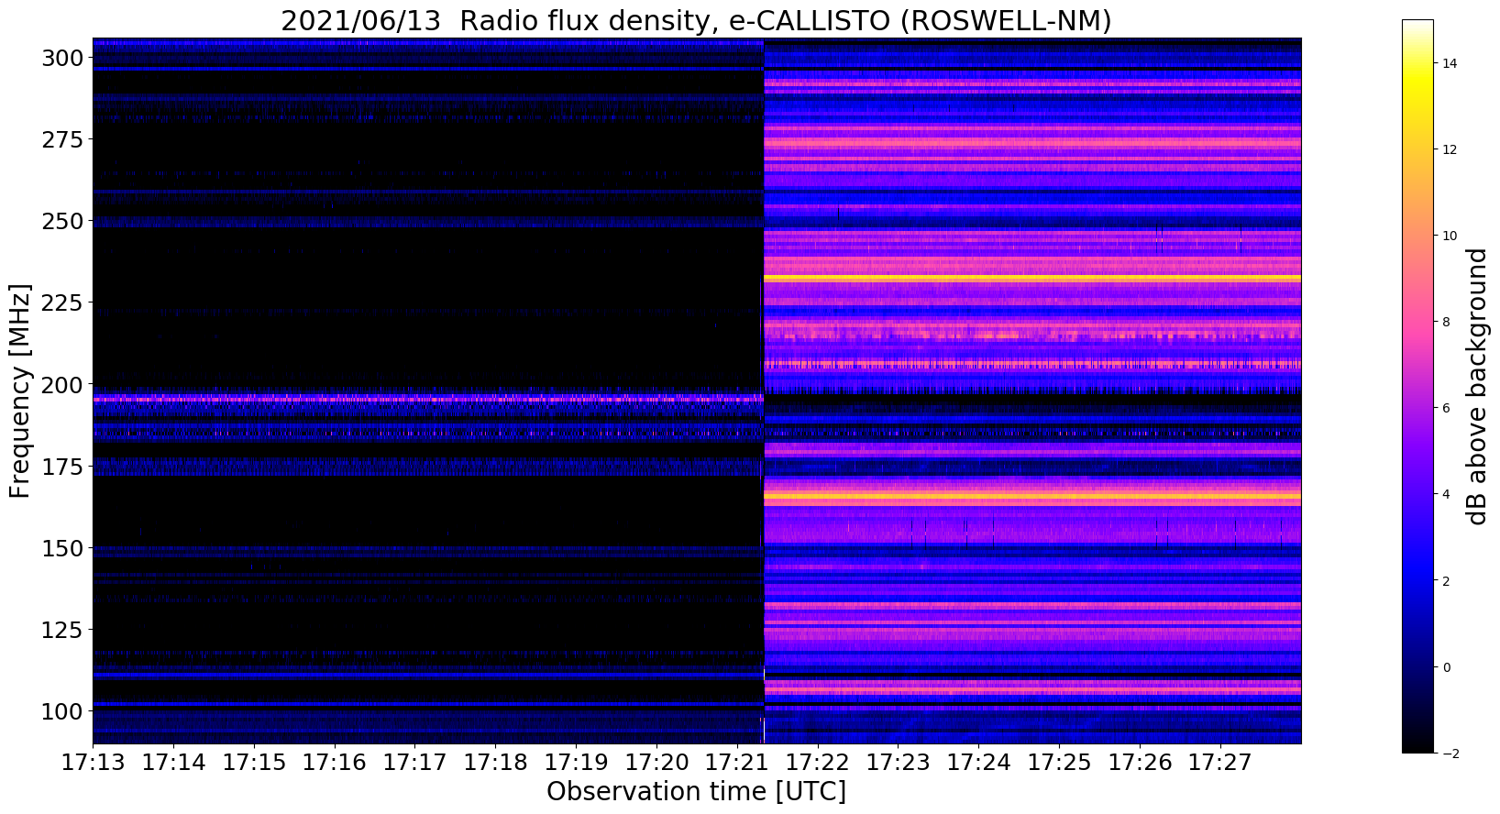Click the 17:23 time tick label
This screenshot has width=1500, height=814.
click(x=899, y=762)
